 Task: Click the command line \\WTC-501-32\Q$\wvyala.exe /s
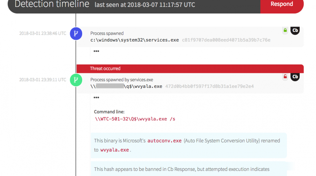(135, 119)
